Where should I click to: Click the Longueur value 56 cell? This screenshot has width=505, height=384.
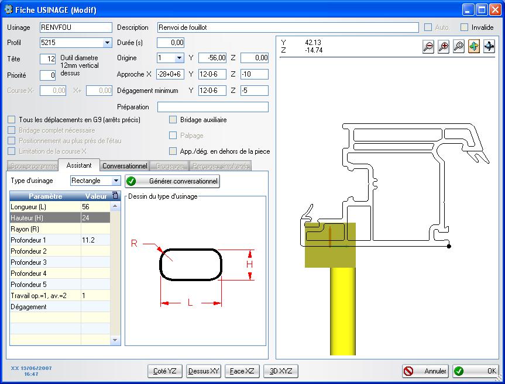[95, 207]
